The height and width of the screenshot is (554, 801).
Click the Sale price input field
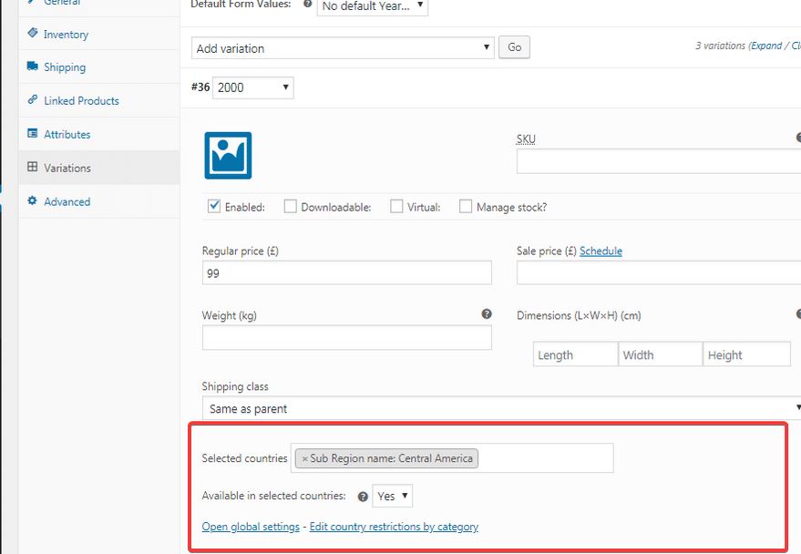click(x=659, y=272)
